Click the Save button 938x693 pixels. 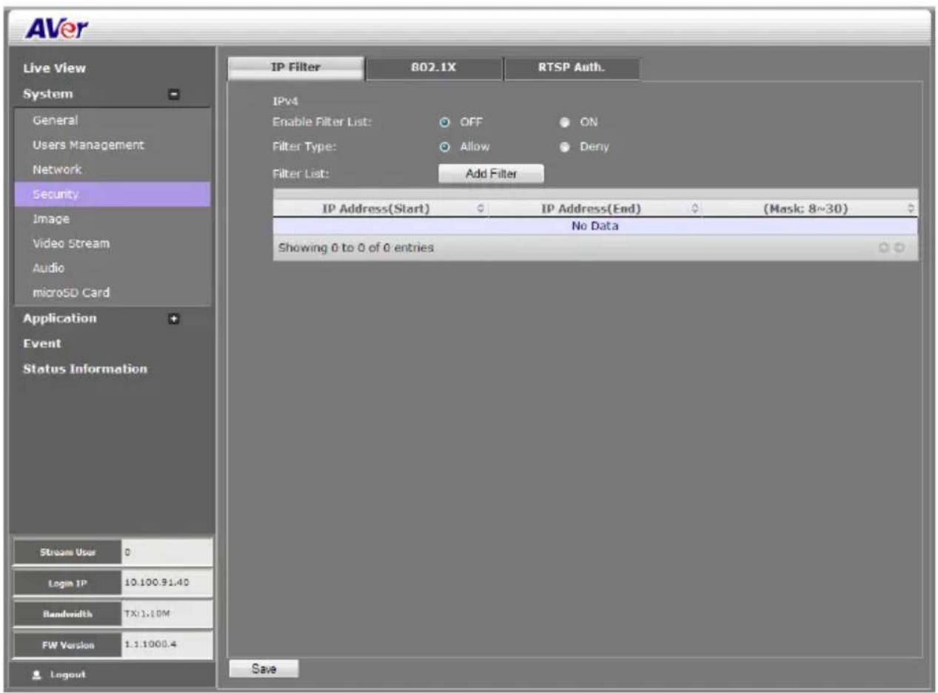coord(264,669)
